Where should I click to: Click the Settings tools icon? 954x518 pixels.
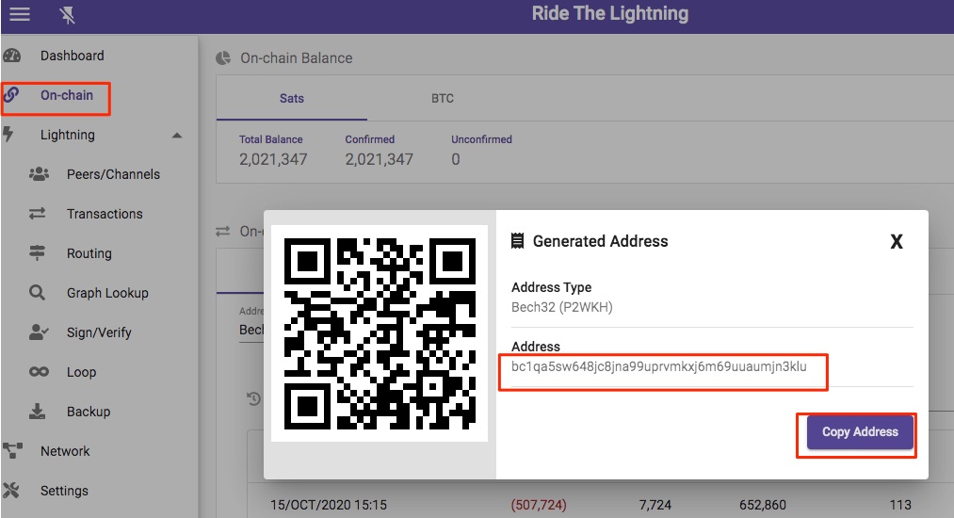pyautogui.click(x=11, y=490)
